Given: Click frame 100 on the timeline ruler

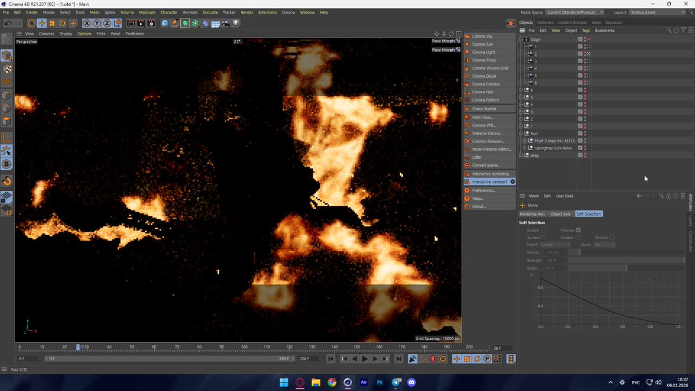Looking at the screenshot, I should pos(244,348).
